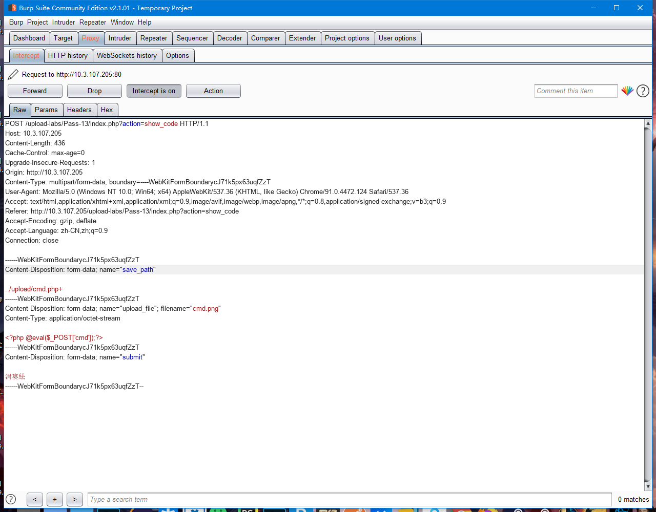The height and width of the screenshot is (512, 656).
Task: Open the Extender tab
Action: [302, 38]
